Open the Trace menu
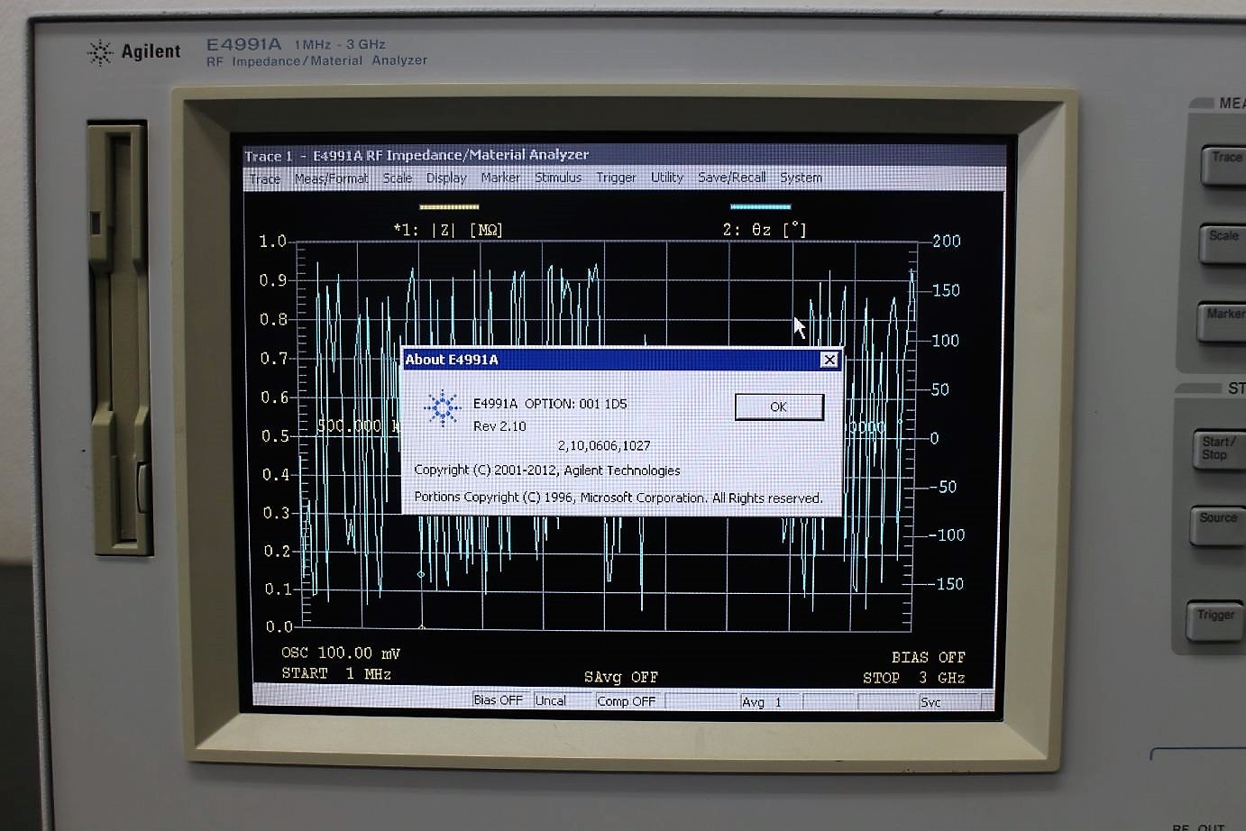This screenshot has height=831, width=1246. (x=264, y=178)
